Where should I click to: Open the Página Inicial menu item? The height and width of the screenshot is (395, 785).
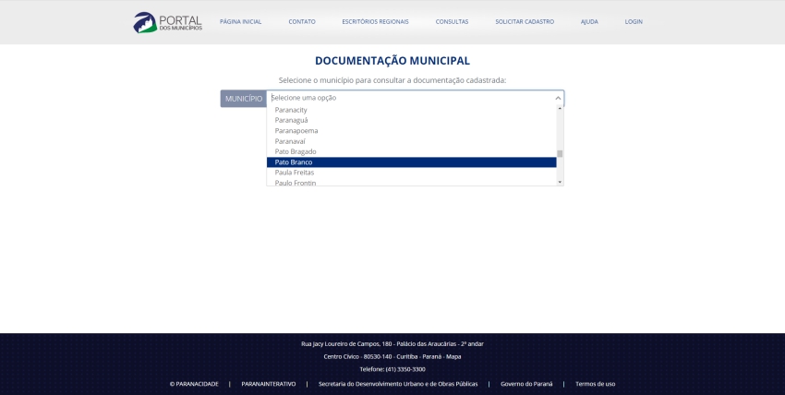pyautogui.click(x=240, y=21)
